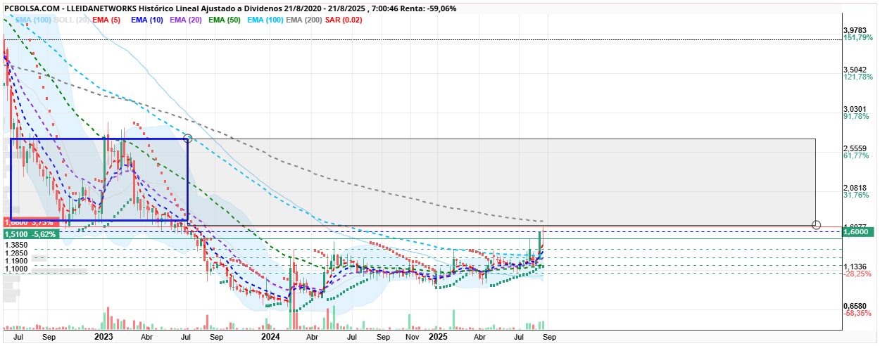Click the -28,25% percentage axis label

click(x=858, y=275)
